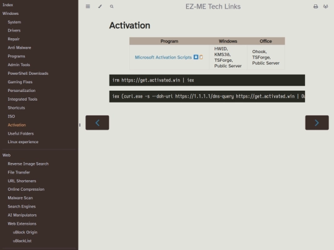Open the uBlackList sub-page
Screen dimensions: 334x250
click(22, 241)
